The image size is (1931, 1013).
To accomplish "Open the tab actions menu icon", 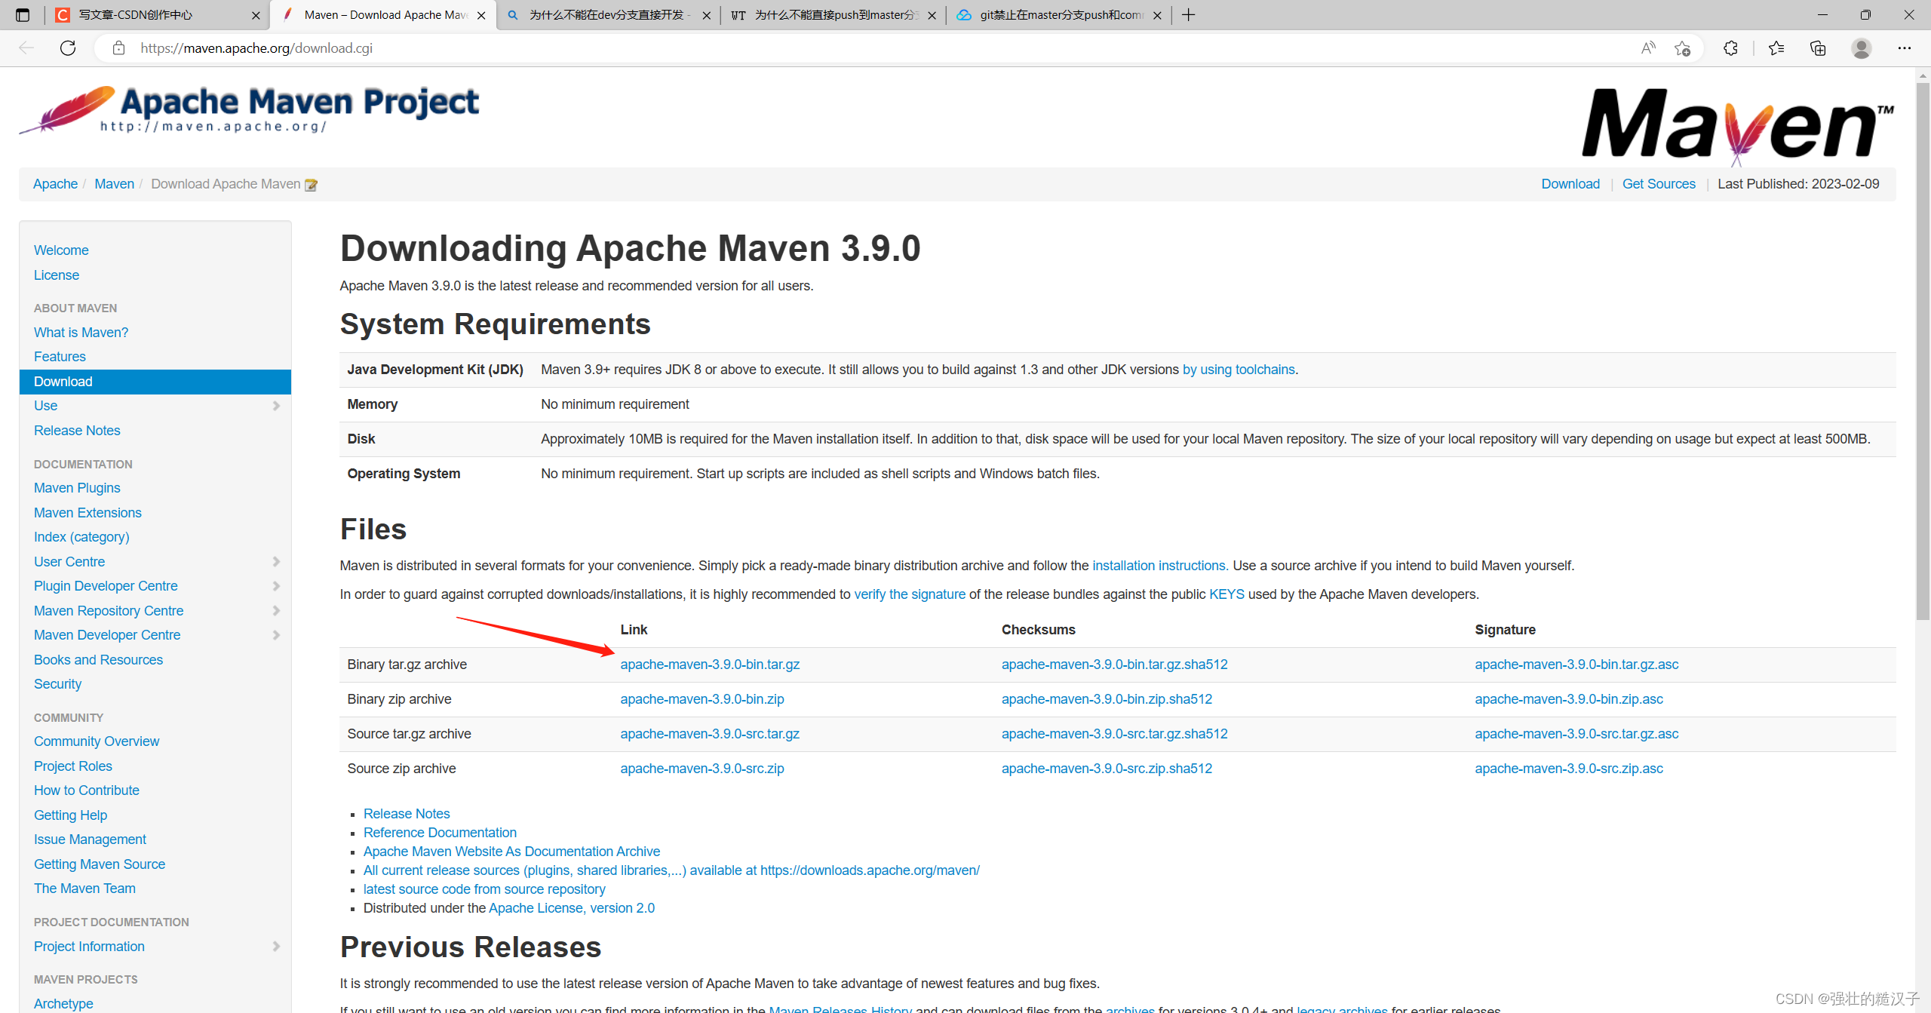I will (23, 15).
